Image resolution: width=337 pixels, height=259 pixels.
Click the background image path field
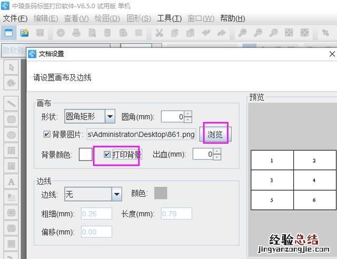point(141,134)
